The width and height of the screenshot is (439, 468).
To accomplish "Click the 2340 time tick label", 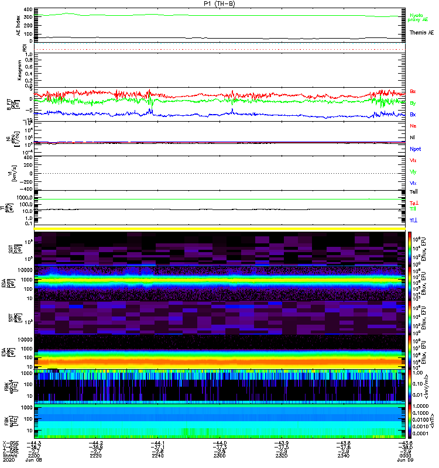I will click(x=343, y=456).
